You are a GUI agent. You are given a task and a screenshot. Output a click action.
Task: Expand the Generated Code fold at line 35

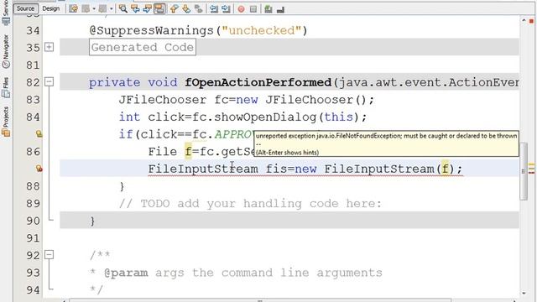50,47
